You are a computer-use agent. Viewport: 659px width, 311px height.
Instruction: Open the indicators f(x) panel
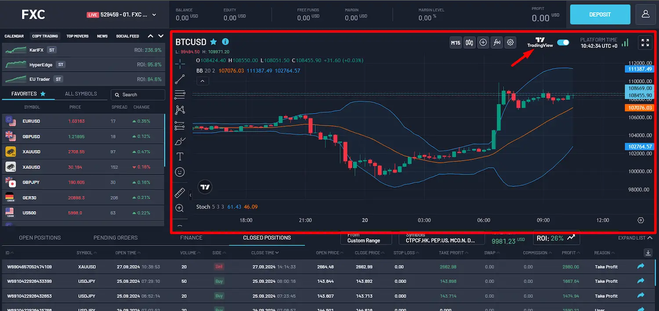(496, 42)
